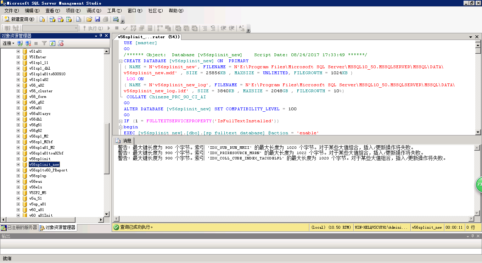
Task: Click the Activity Monitor icon in the toolbar
Action: point(116,19)
